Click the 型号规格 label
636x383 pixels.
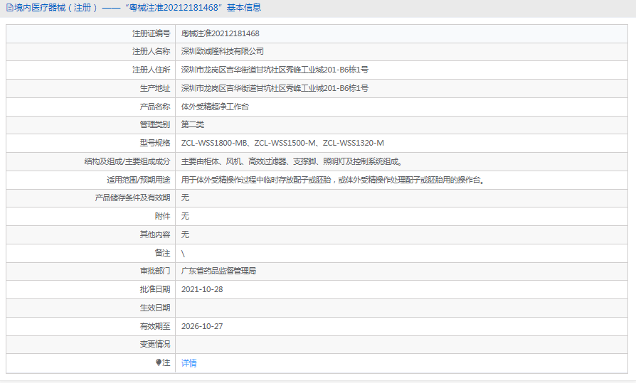(x=155, y=143)
